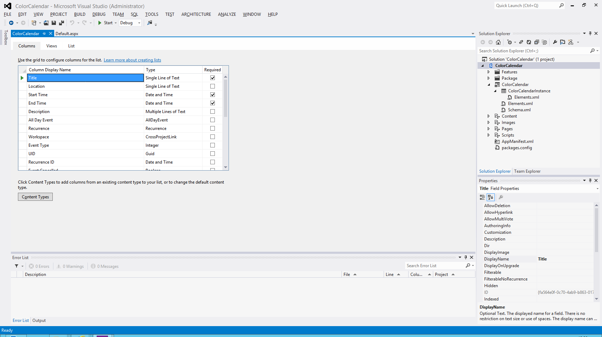Expand the Scripts folder node
The image size is (602, 337).
(488, 135)
